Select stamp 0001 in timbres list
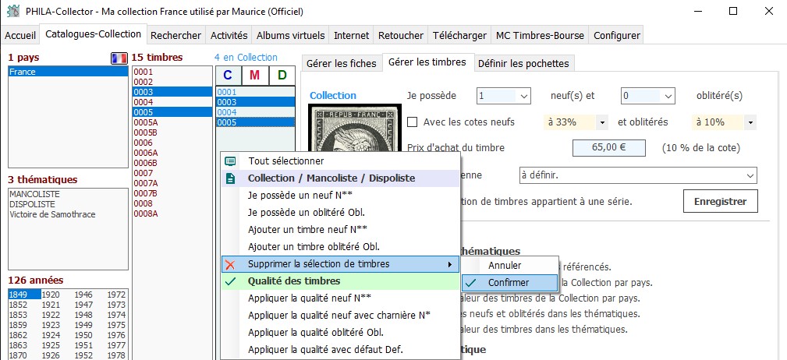 point(172,72)
